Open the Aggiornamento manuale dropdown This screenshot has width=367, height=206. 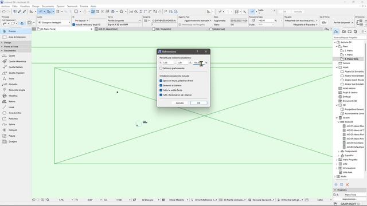[195, 21]
